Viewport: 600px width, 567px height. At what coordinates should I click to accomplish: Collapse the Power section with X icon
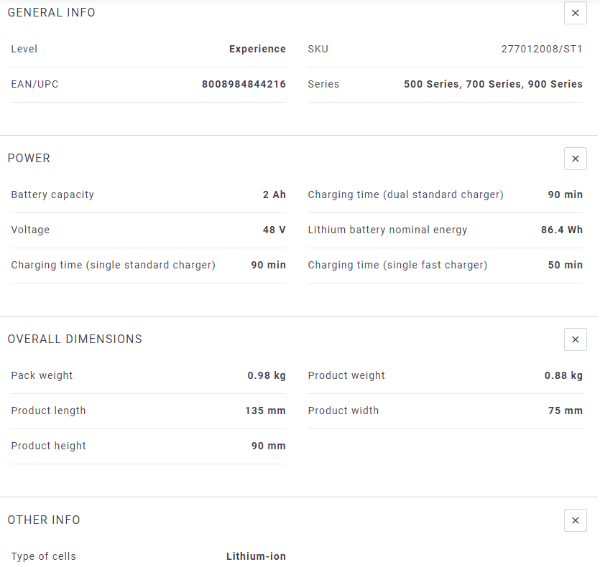(575, 159)
